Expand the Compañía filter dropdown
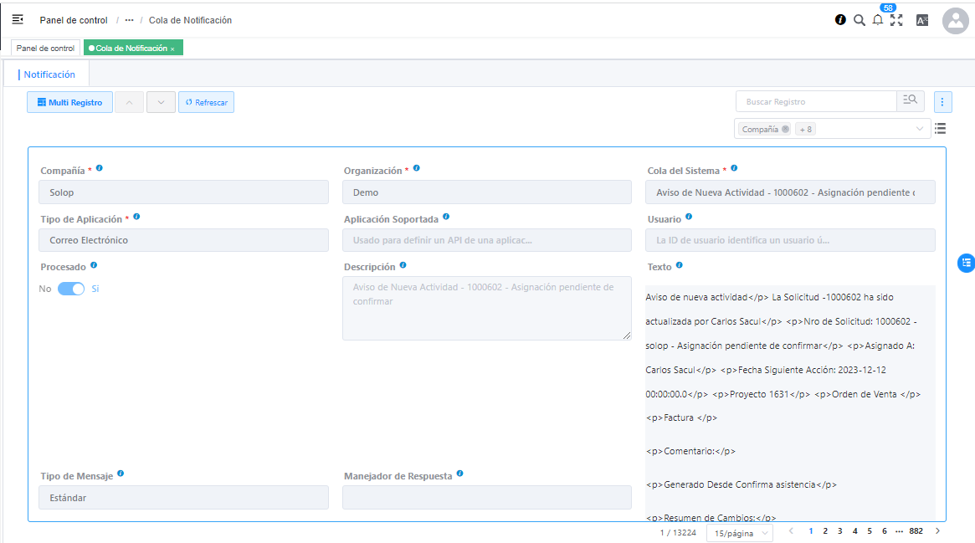 (x=919, y=129)
